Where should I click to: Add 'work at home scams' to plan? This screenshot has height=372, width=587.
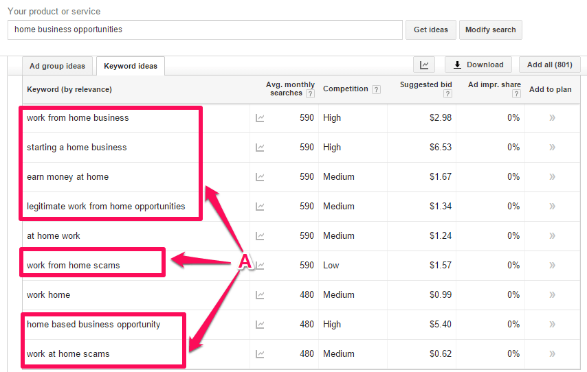coord(552,354)
